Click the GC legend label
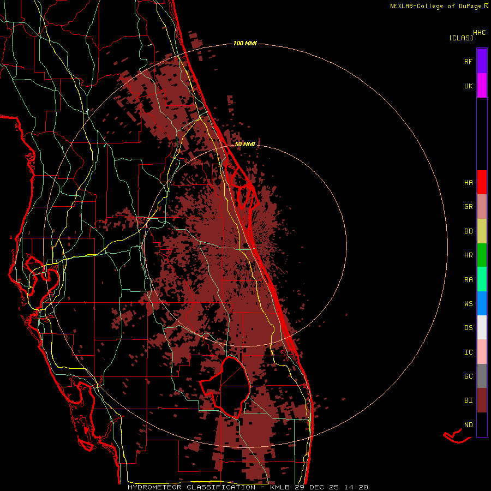The image size is (491, 491). (x=469, y=376)
